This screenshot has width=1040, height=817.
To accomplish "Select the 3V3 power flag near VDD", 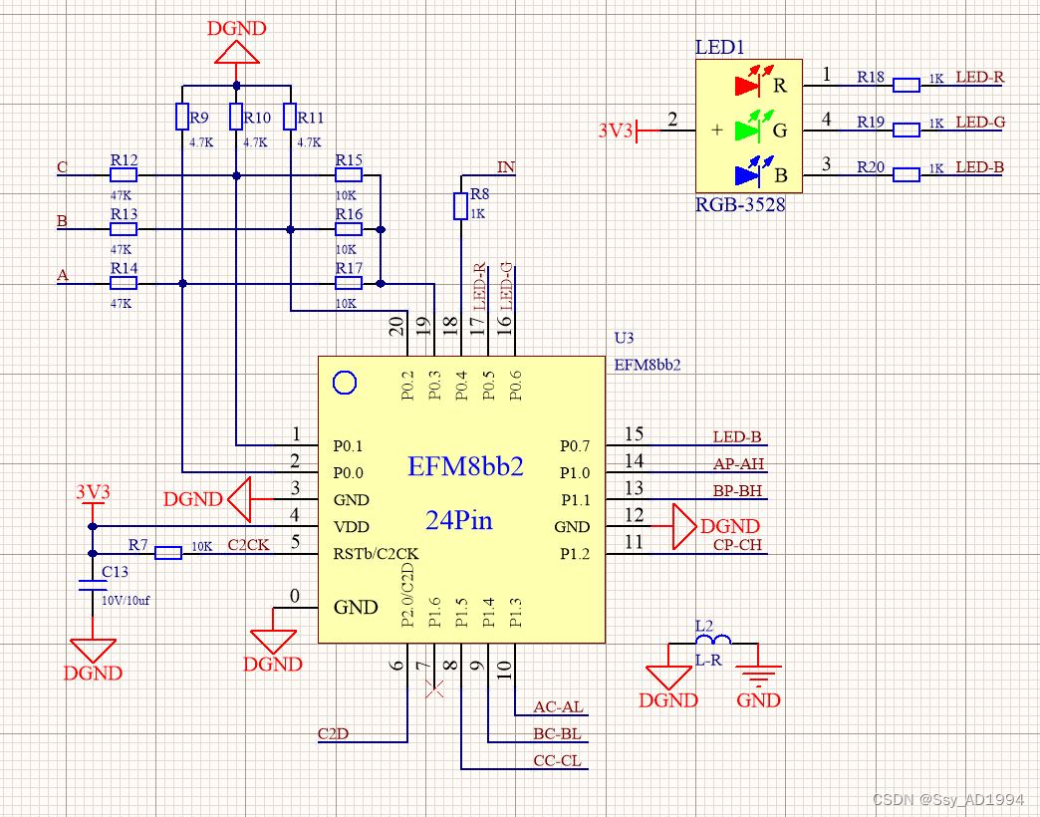I will tap(91, 492).
